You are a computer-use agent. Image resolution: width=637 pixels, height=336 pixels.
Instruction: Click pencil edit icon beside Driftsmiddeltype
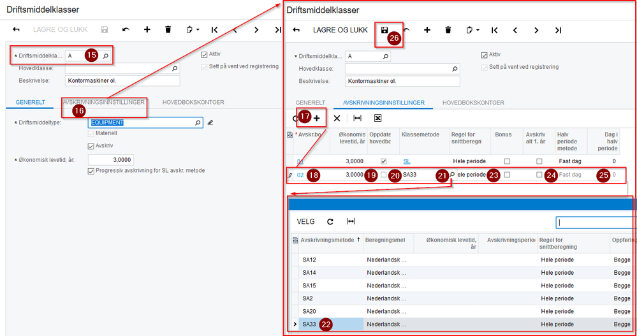[210, 122]
